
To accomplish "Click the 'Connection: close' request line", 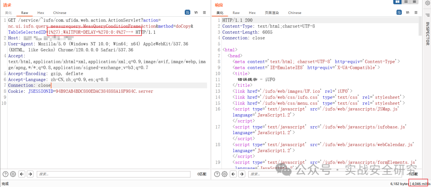I will [x=30, y=86].
